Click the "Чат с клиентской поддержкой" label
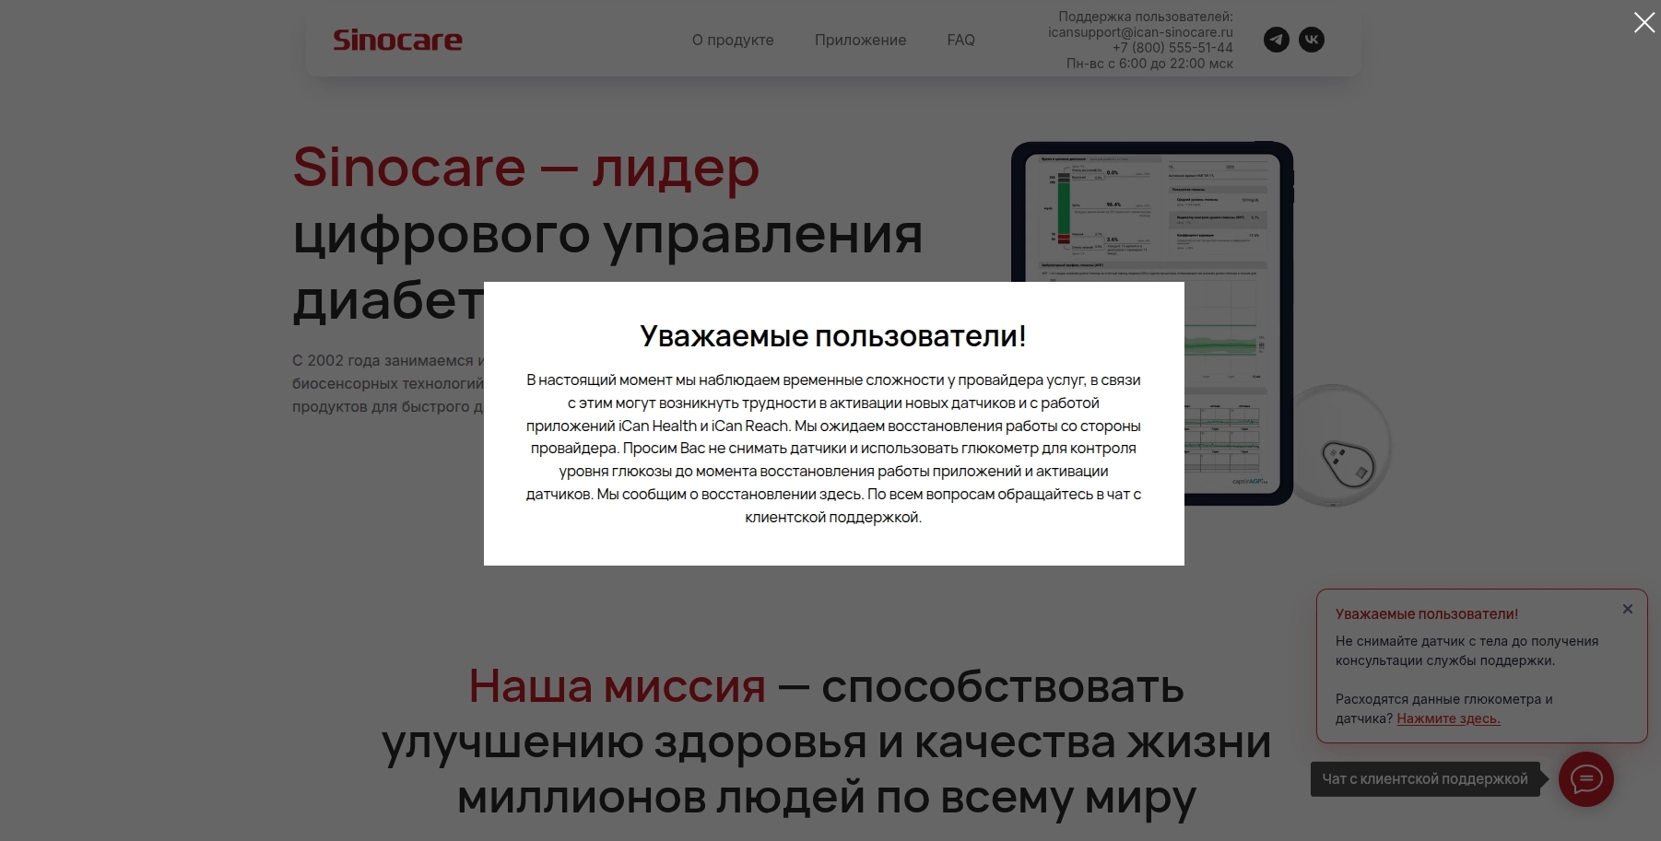 pyautogui.click(x=1425, y=779)
